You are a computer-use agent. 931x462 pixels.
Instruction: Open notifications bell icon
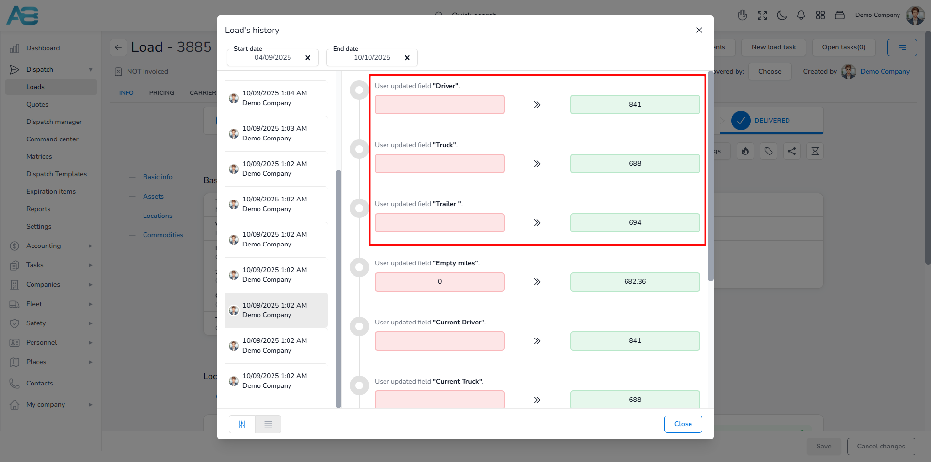801,15
